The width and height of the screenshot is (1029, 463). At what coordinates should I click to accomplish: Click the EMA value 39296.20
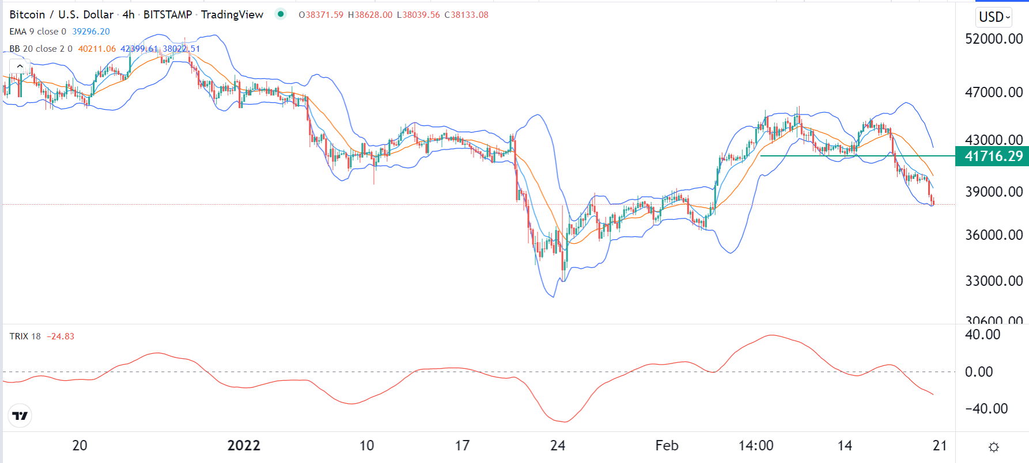(x=91, y=32)
